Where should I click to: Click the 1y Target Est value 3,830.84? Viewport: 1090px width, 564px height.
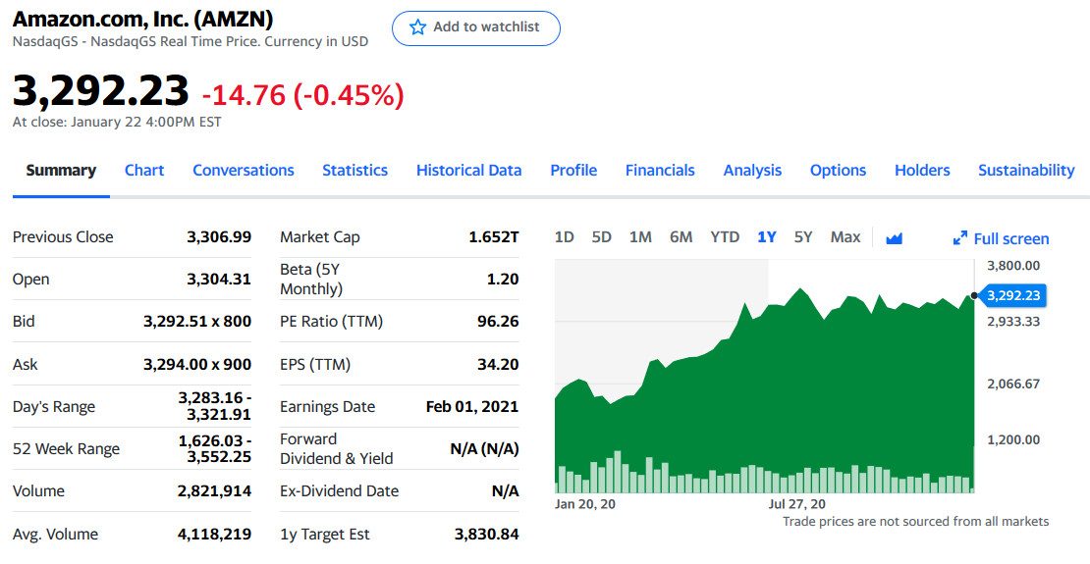click(487, 535)
